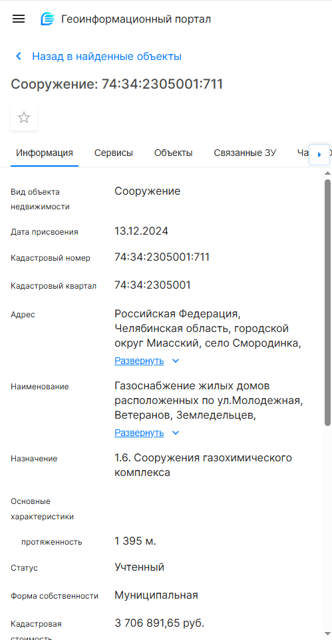The height and width of the screenshot is (640, 332).
Task: Click the Геоинформационный портал title text
Action: pos(136,19)
